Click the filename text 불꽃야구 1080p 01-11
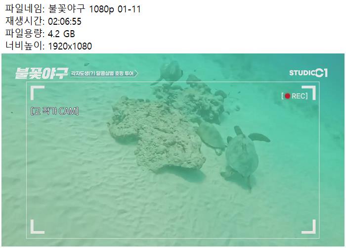Viewport: 346px width, 248px height. (x=94, y=9)
